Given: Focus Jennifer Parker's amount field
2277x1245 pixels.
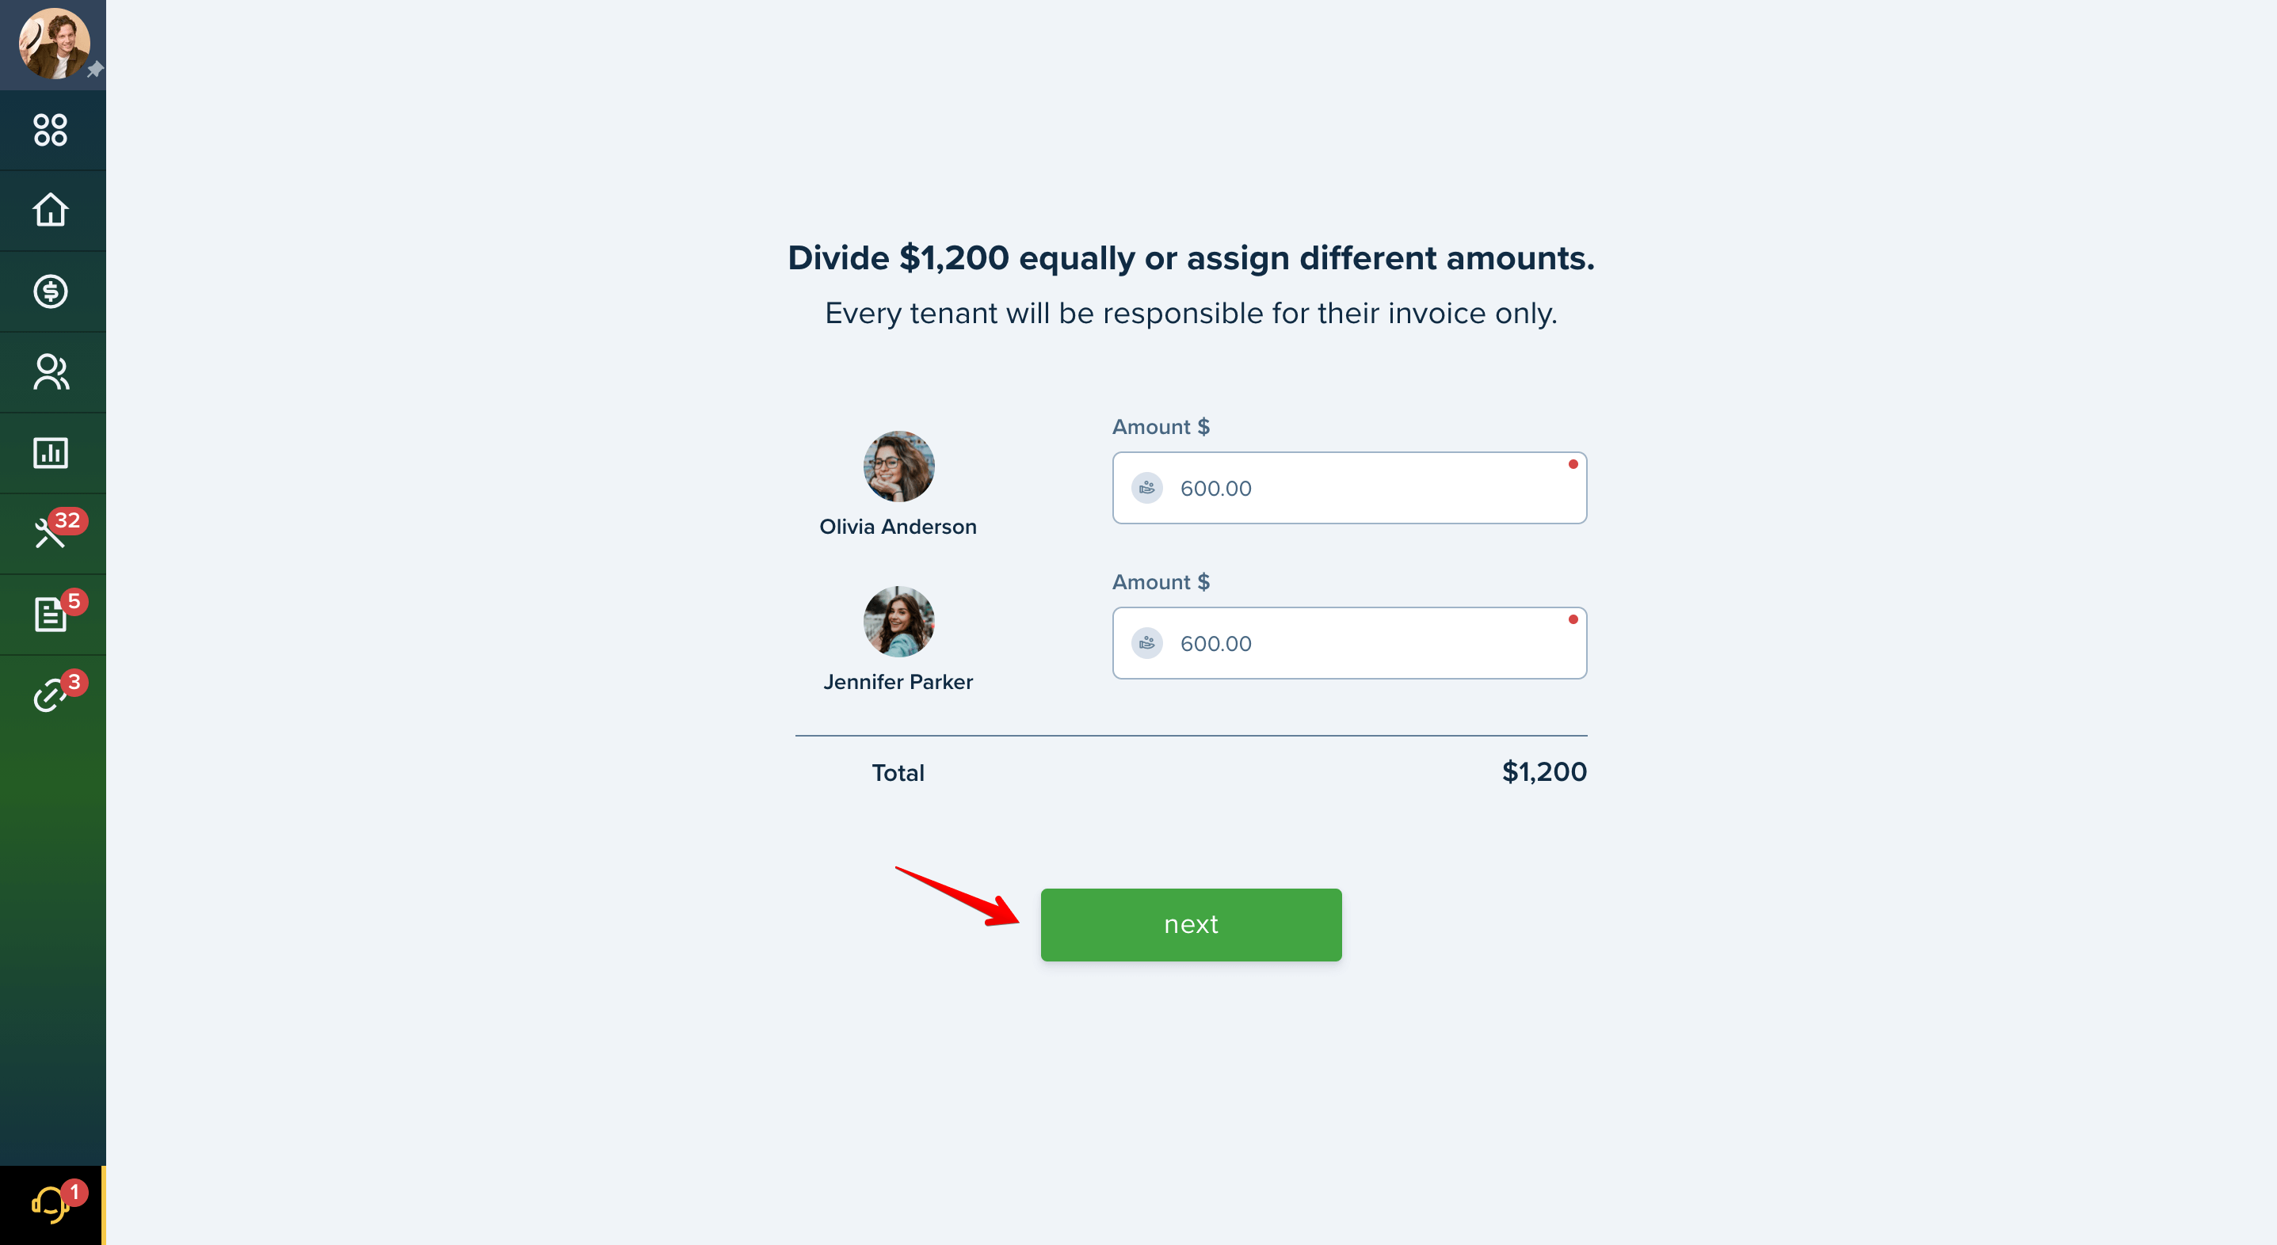Looking at the screenshot, I should (1349, 643).
